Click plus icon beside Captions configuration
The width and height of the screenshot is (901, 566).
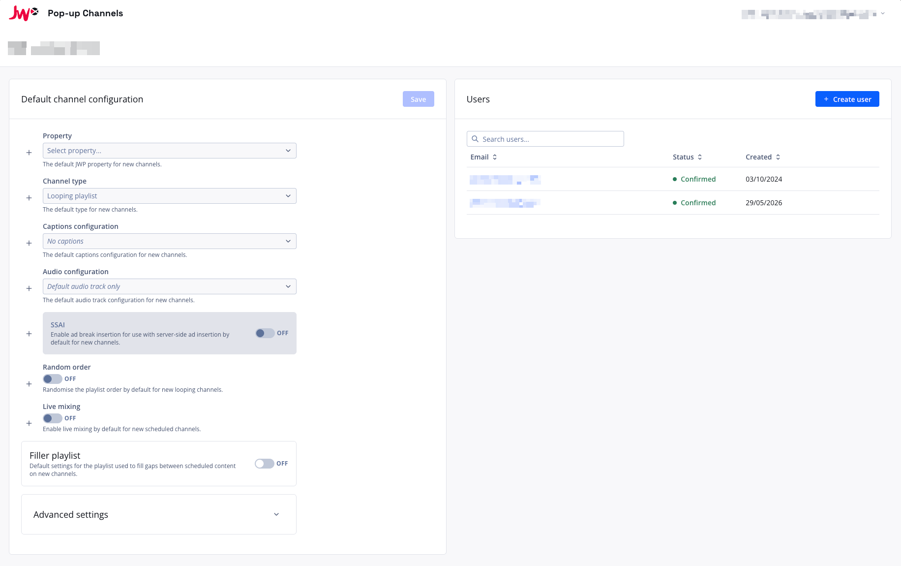[29, 243]
